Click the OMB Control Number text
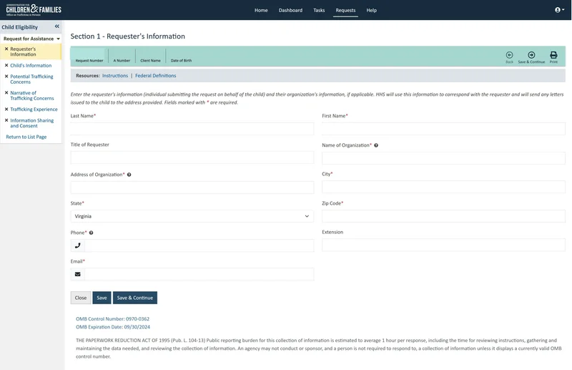572x370 pixels. (x=113, y=319)
